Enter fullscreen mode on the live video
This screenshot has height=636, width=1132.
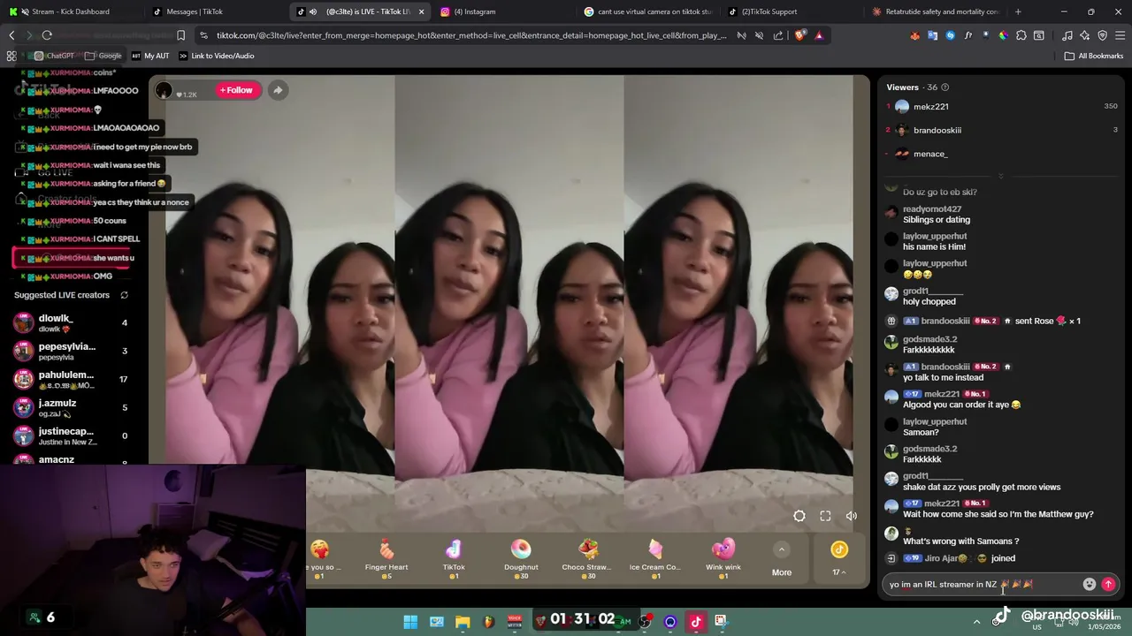[x=825, y=516]
